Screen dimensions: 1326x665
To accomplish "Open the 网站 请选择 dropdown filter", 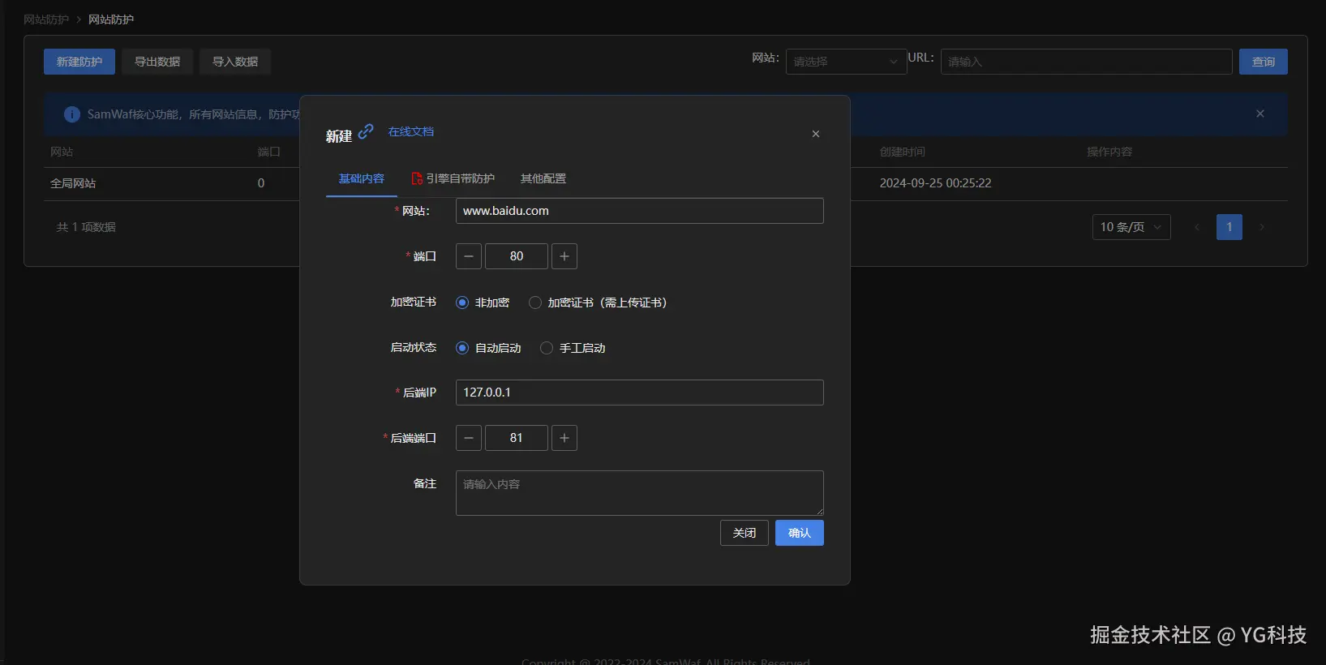I will (x=846, y=62).
